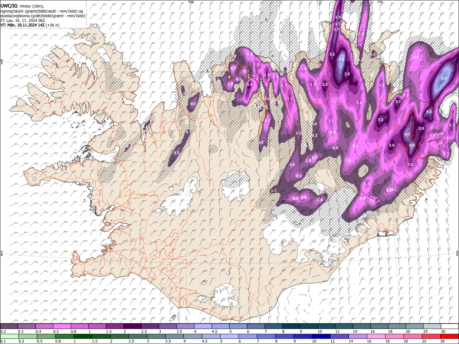Viewport: 459px width, 344px height.
Task: Click the snow legend swatch between 6 and 7
Action: pyautogui.click(x=256, y=326)
